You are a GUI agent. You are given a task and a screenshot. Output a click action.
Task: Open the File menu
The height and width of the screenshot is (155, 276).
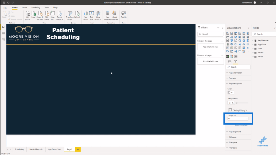pos(5,8)
